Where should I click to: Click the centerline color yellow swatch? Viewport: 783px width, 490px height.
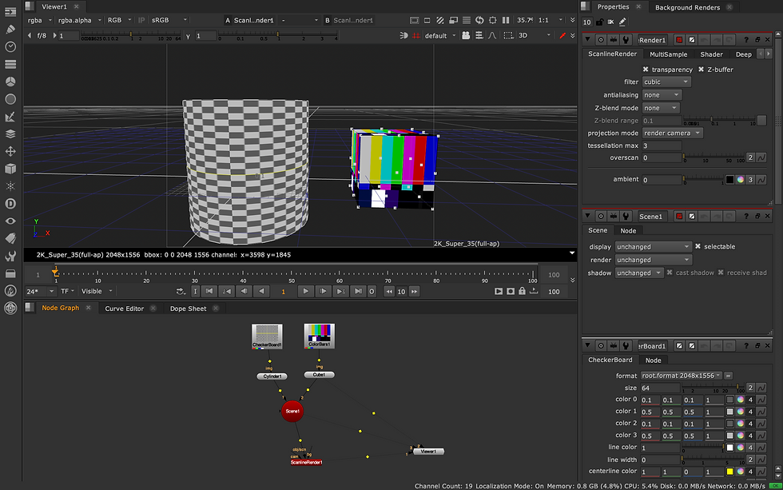[x=729, y=472]
